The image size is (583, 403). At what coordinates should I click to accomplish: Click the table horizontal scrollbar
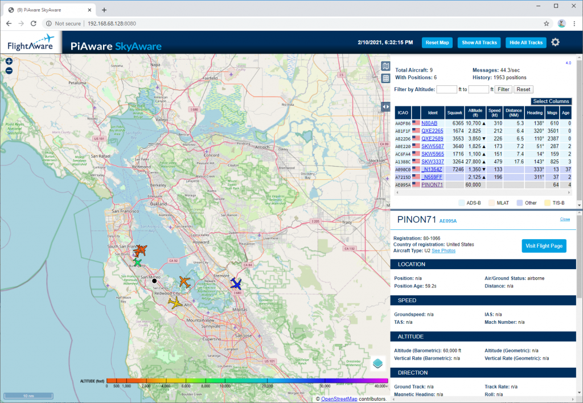[x=483, y=192]
